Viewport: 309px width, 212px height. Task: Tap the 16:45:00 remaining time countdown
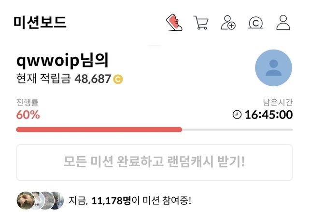tap(269, 115)
